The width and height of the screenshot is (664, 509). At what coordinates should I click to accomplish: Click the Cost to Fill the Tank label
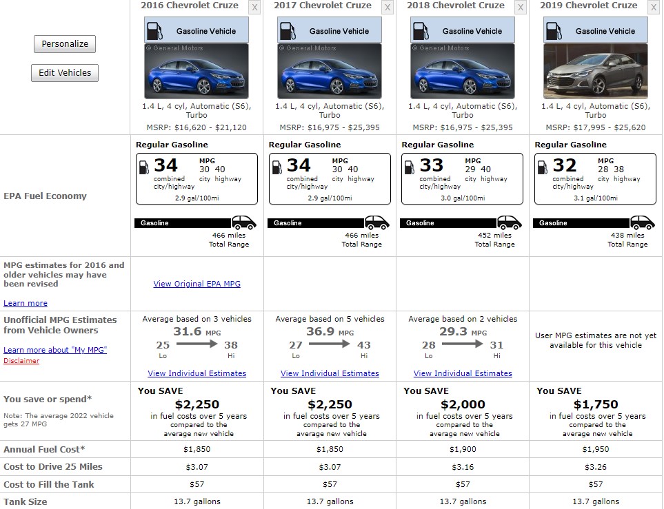(49, 484)
